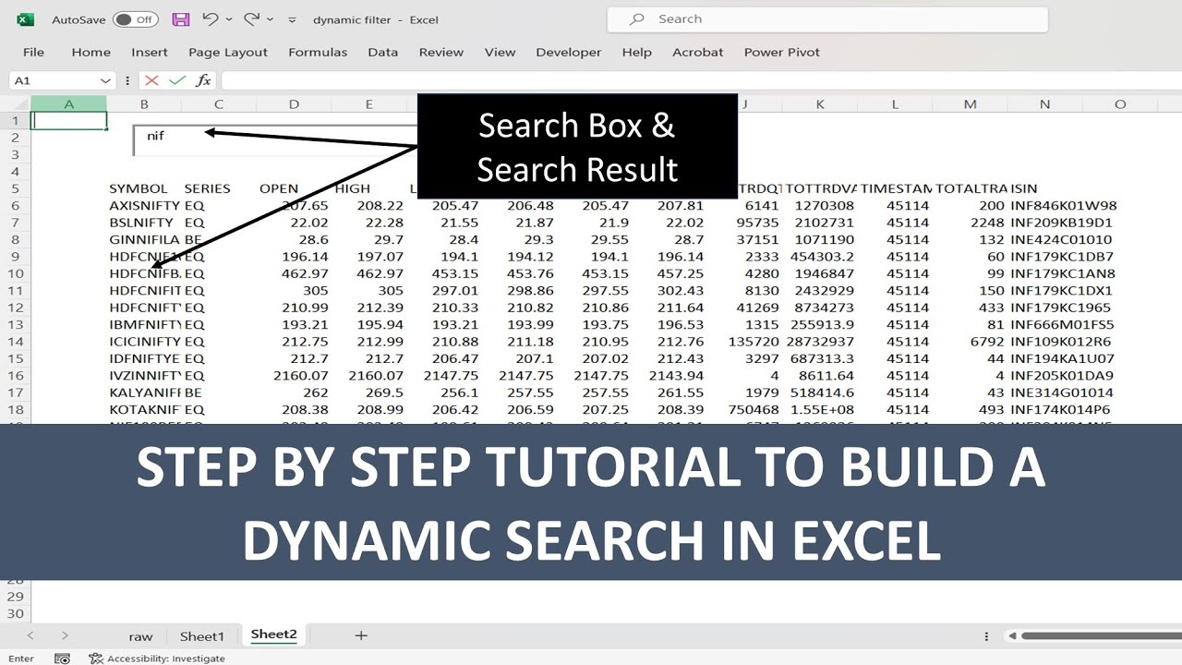
Task: Click cell value 750468
Action: 754,409
